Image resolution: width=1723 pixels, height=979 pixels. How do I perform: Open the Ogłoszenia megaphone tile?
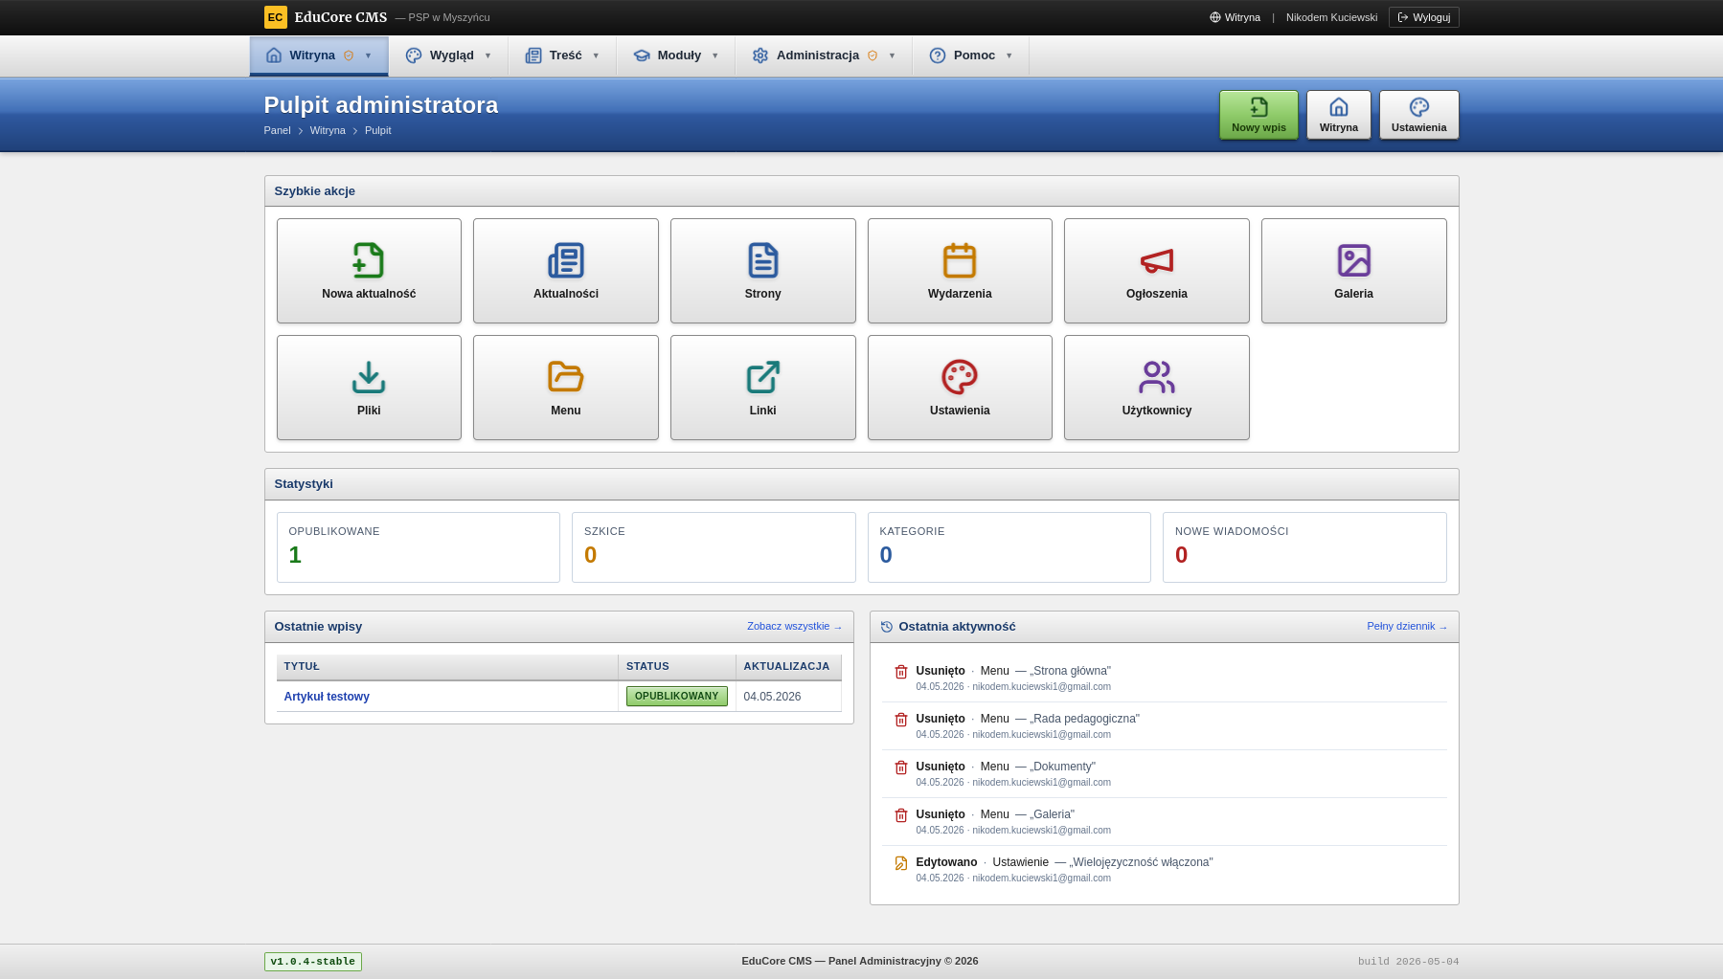[x=1157, y=271]
